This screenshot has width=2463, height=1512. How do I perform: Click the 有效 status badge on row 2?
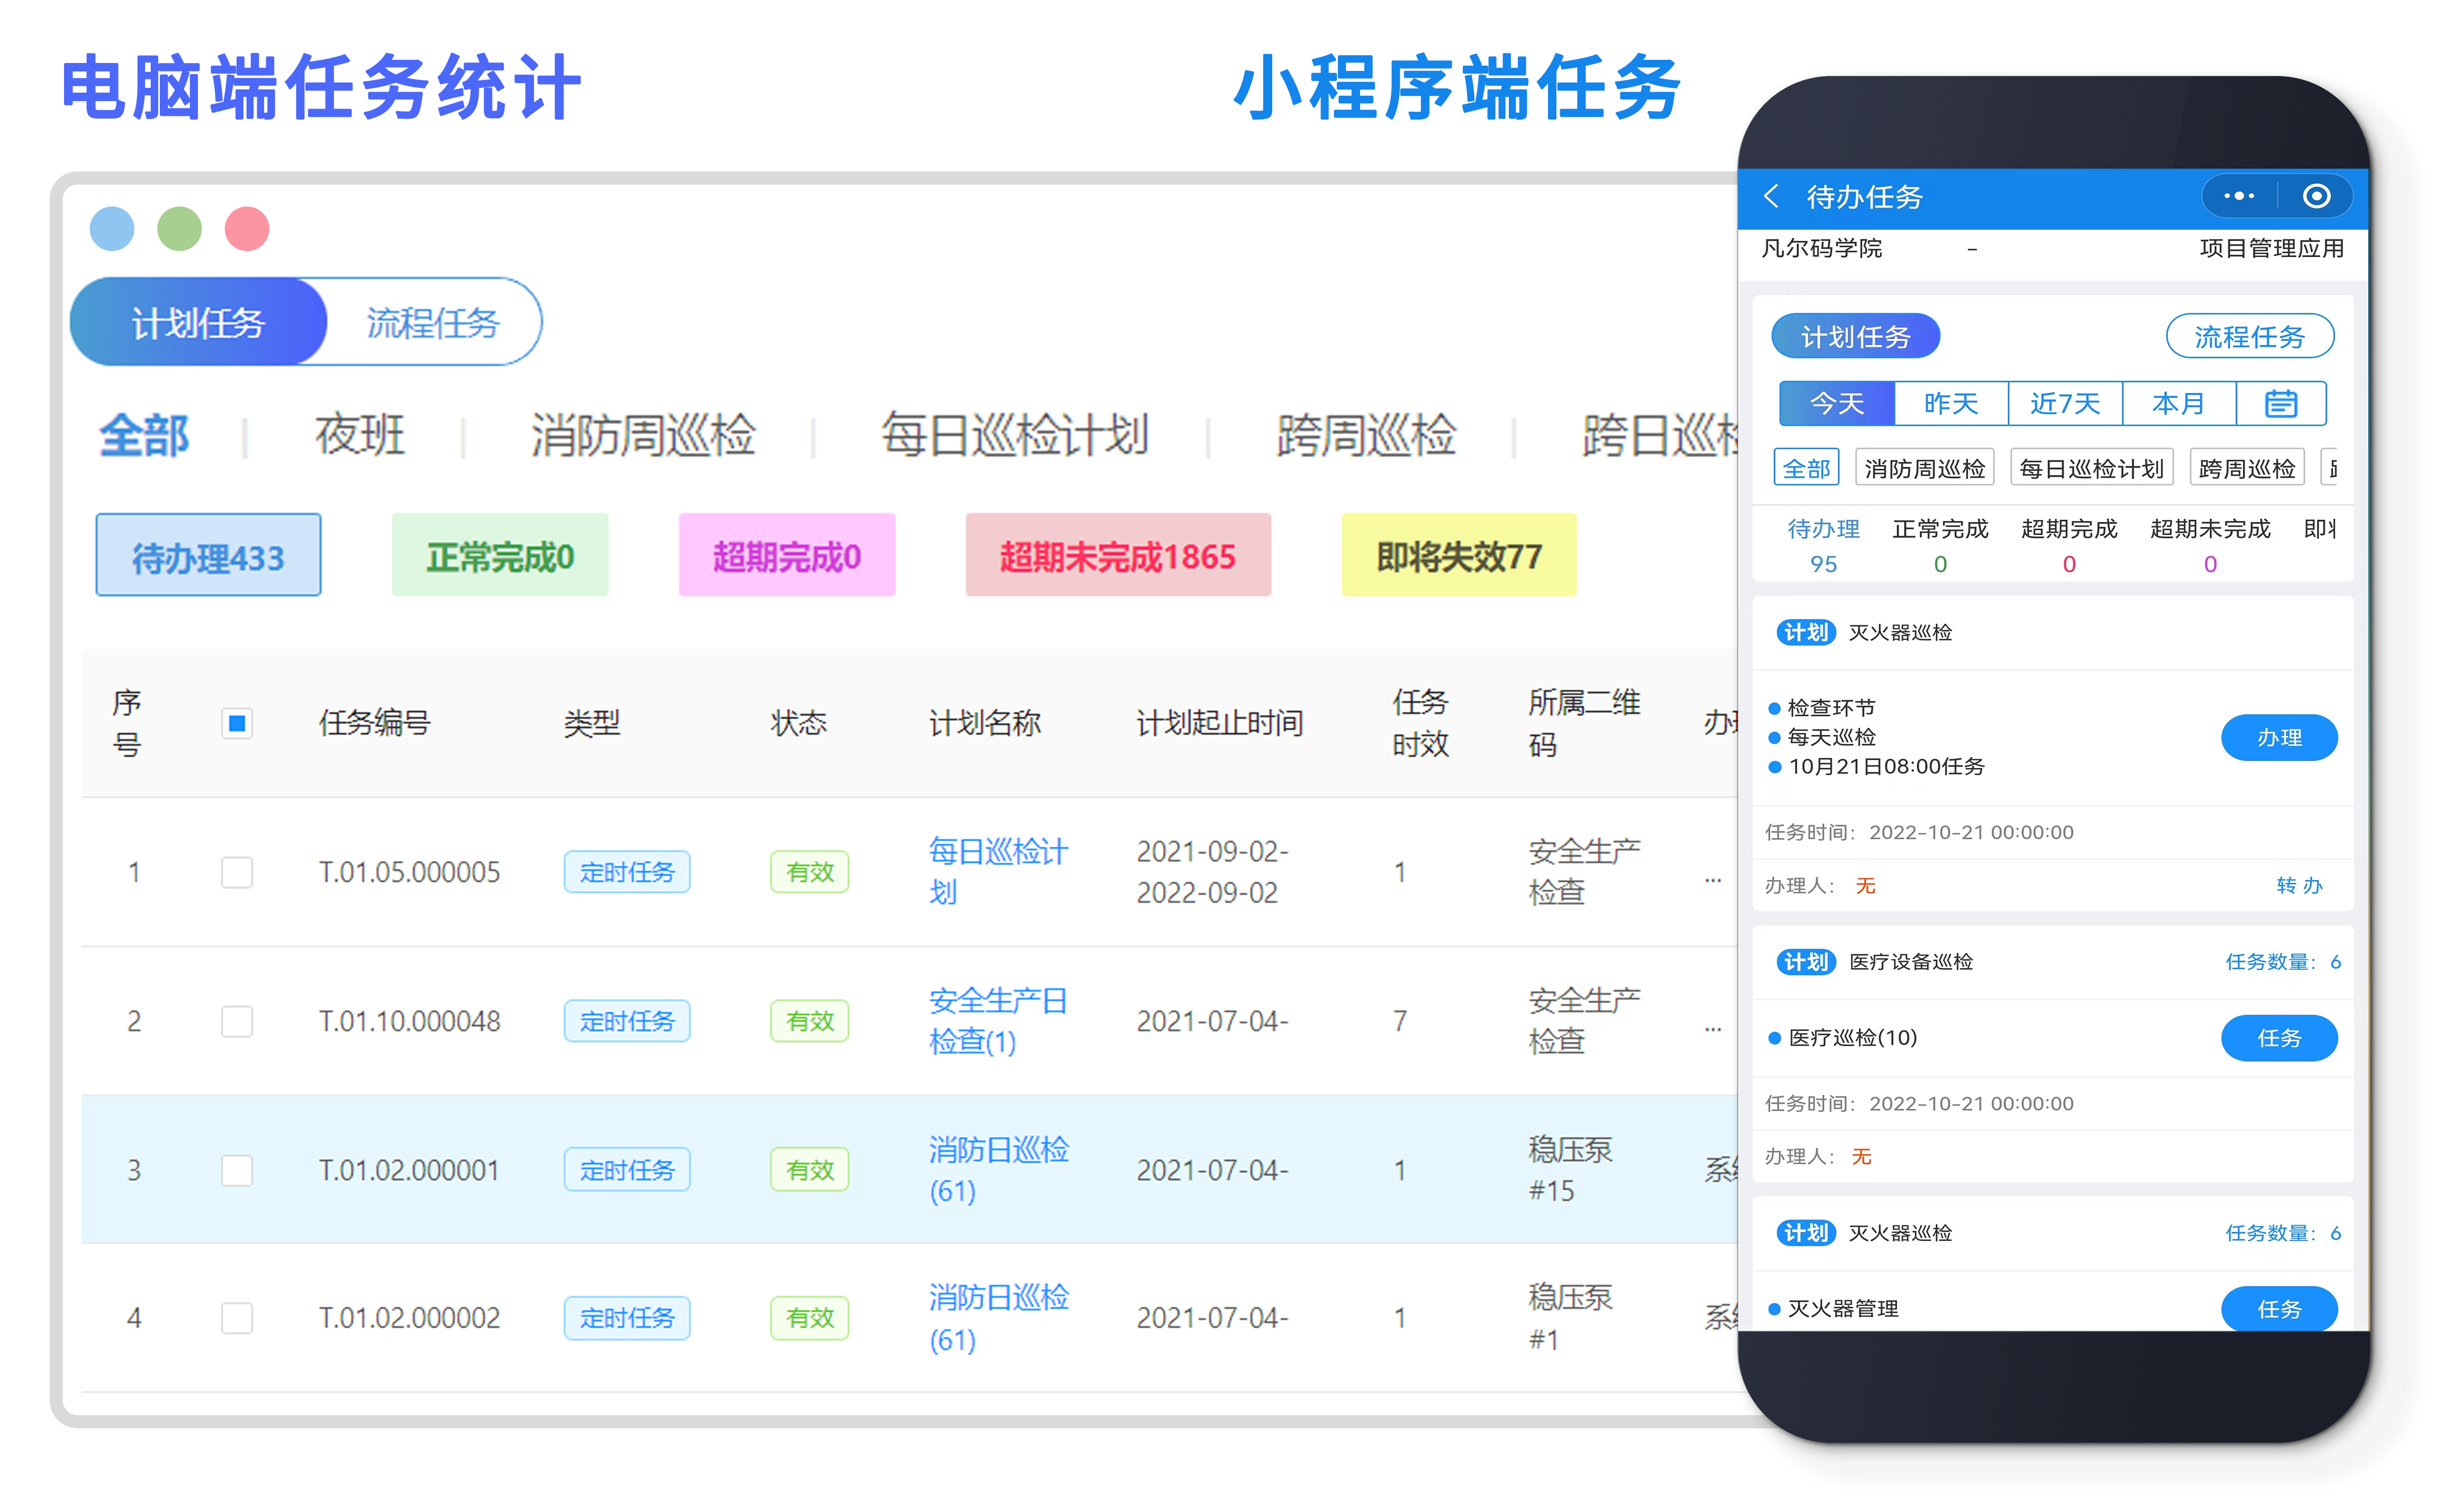(x=809, y=1021)
